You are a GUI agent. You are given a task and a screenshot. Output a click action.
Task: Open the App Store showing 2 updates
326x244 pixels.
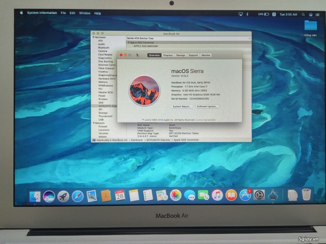245,196
